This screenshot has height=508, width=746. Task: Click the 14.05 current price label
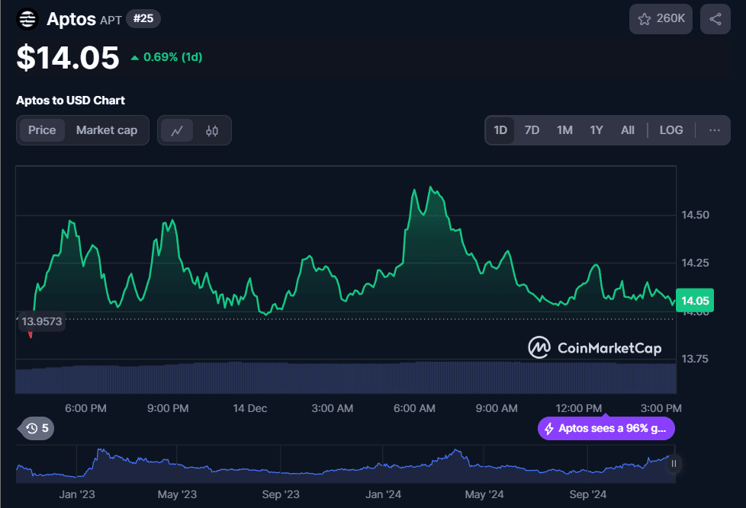tap(695, 300)
